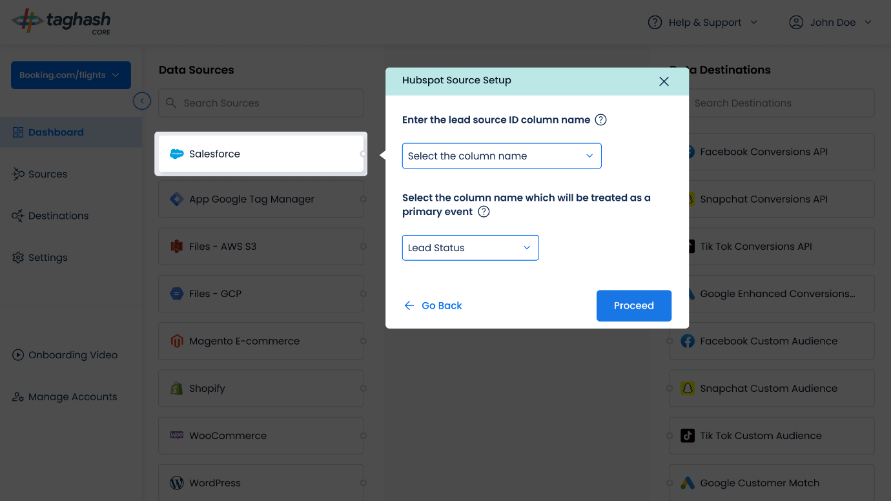Click the help icon next to primary event
Screen dimensions: 891x501
tap(484, 212)
